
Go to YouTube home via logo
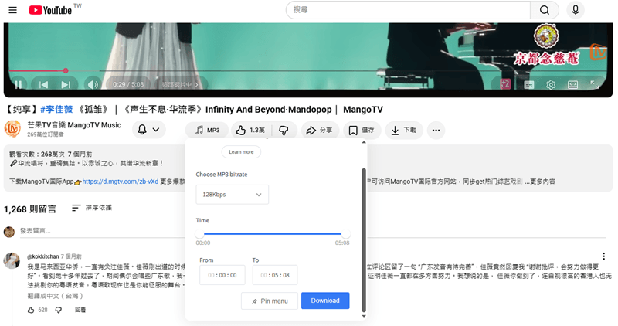[51, 10]
